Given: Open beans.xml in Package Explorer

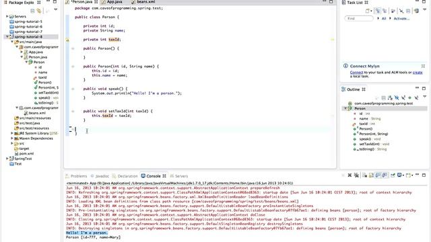Looking at the screenshot, I should [x=34, y=113].
